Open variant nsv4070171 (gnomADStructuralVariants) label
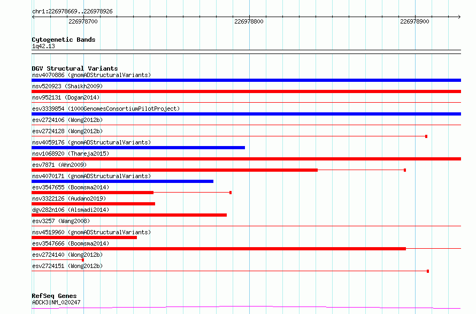Screen dimensions: 476x314 91,176
